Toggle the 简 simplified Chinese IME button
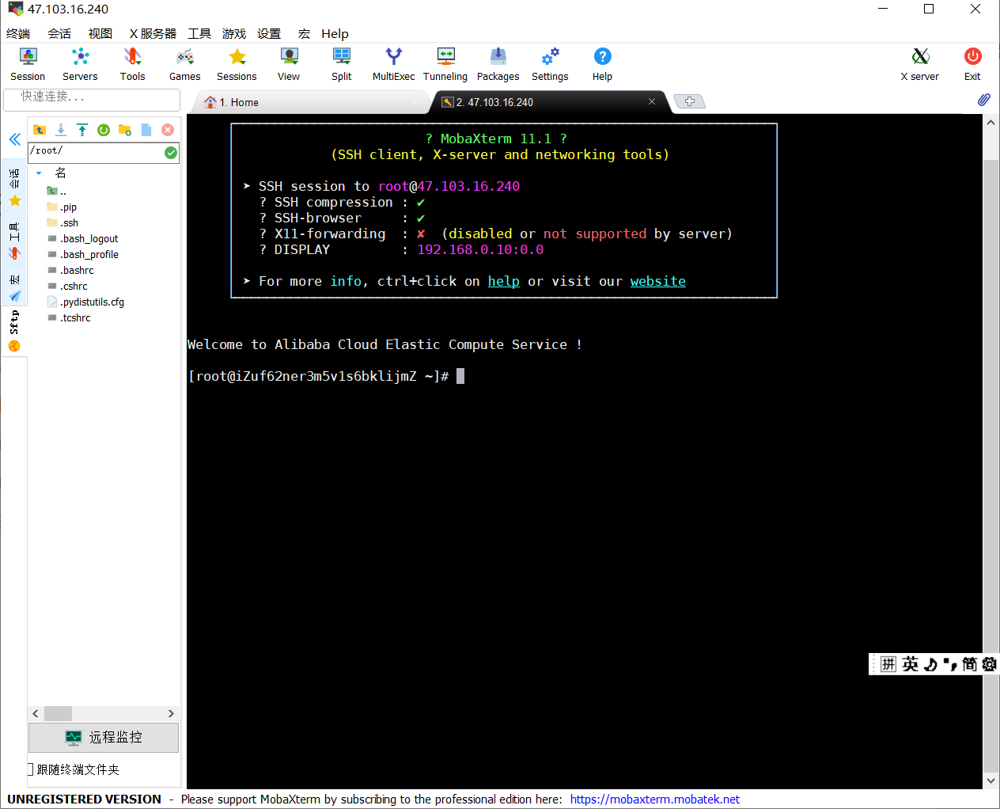This screenshot has height=809, width=1000. [x=969, y=664]
